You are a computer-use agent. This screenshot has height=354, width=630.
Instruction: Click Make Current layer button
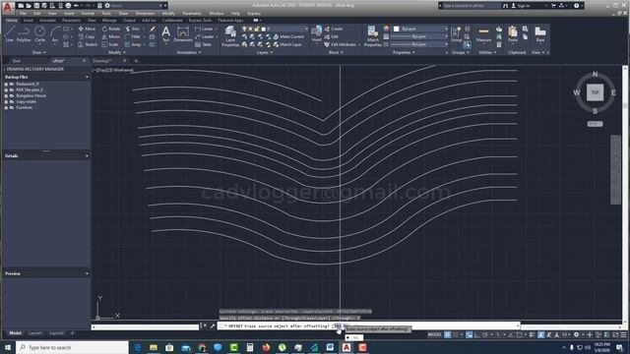coord(288,36)
